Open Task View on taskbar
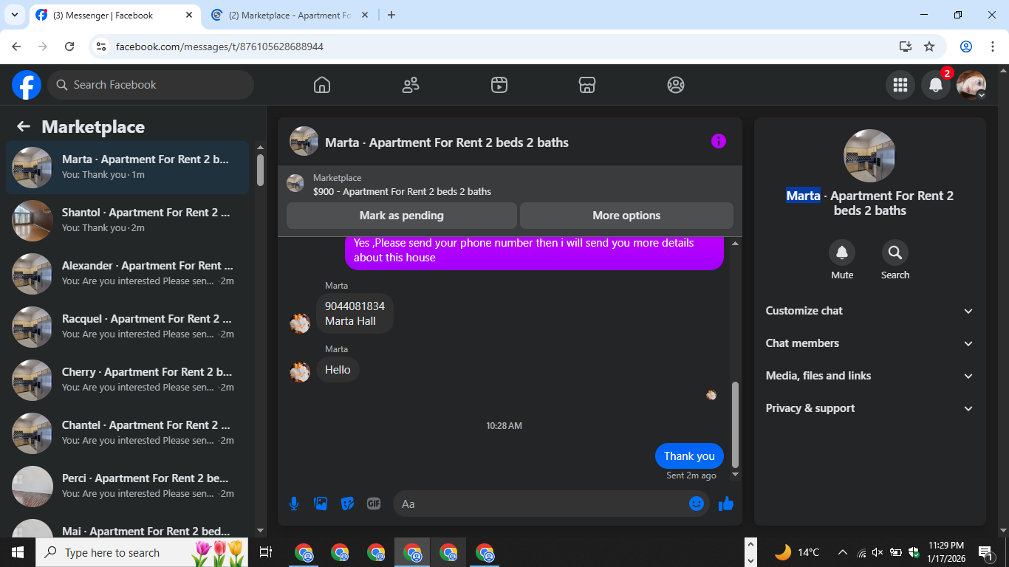 point(266,552)
